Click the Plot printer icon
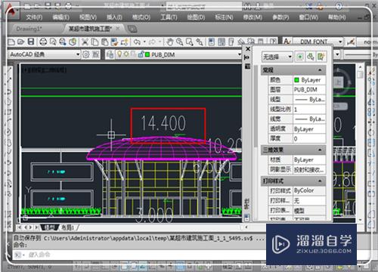The image size is (378, 272). click(x=43, y=42)
